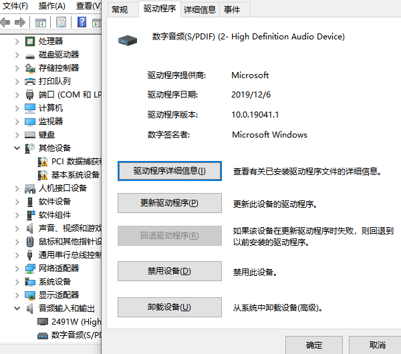
Task: Click the System devices (系统设备) icon
Action: [x=30, y=282]
